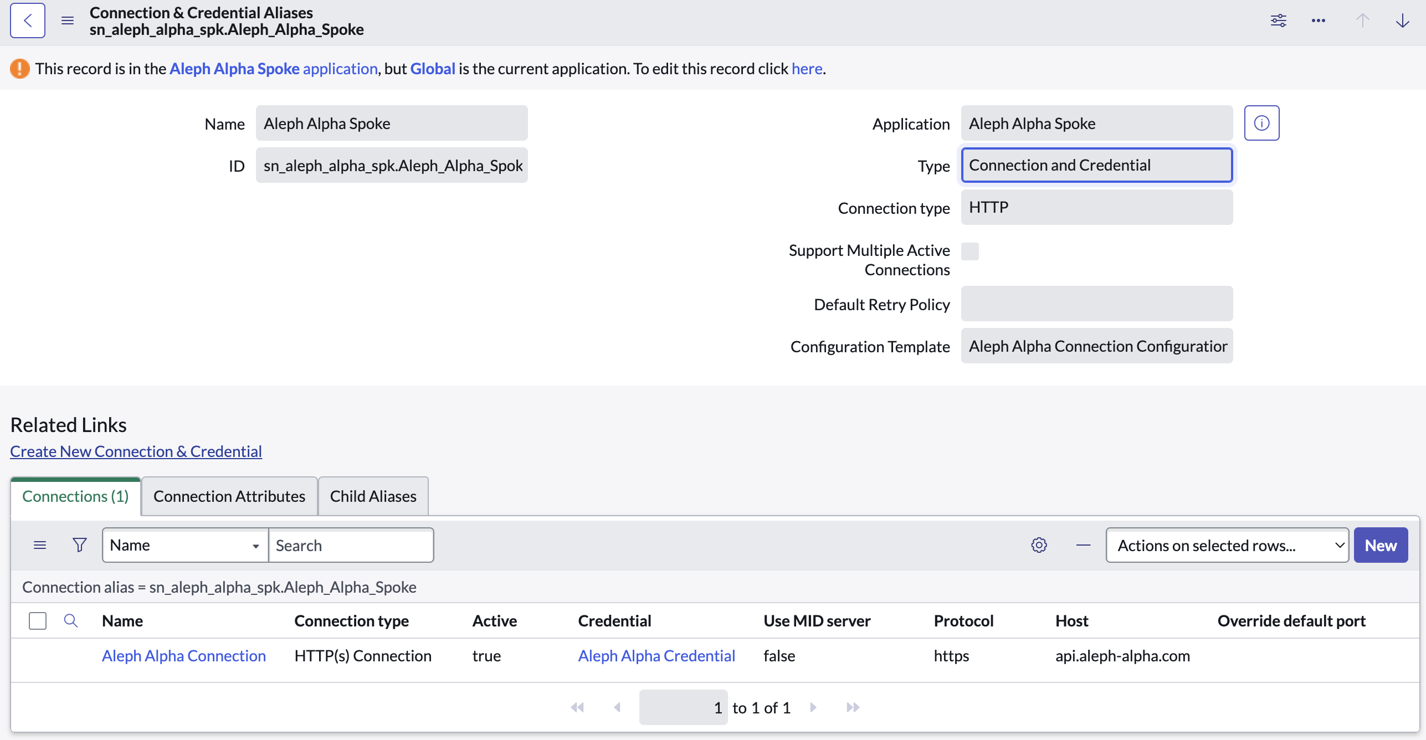Image resolution: width=1426 pixels, height=740 pixels.
Task: Open the Aleph Alpha Credential record
Action: pyautogui.click(x=656, y=656)
